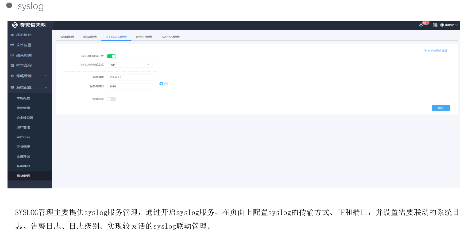The image size is (471, 232).
Task: Click the 样本查询 sidebar icon
Action: pyautogui.click(x=12, y=65)
